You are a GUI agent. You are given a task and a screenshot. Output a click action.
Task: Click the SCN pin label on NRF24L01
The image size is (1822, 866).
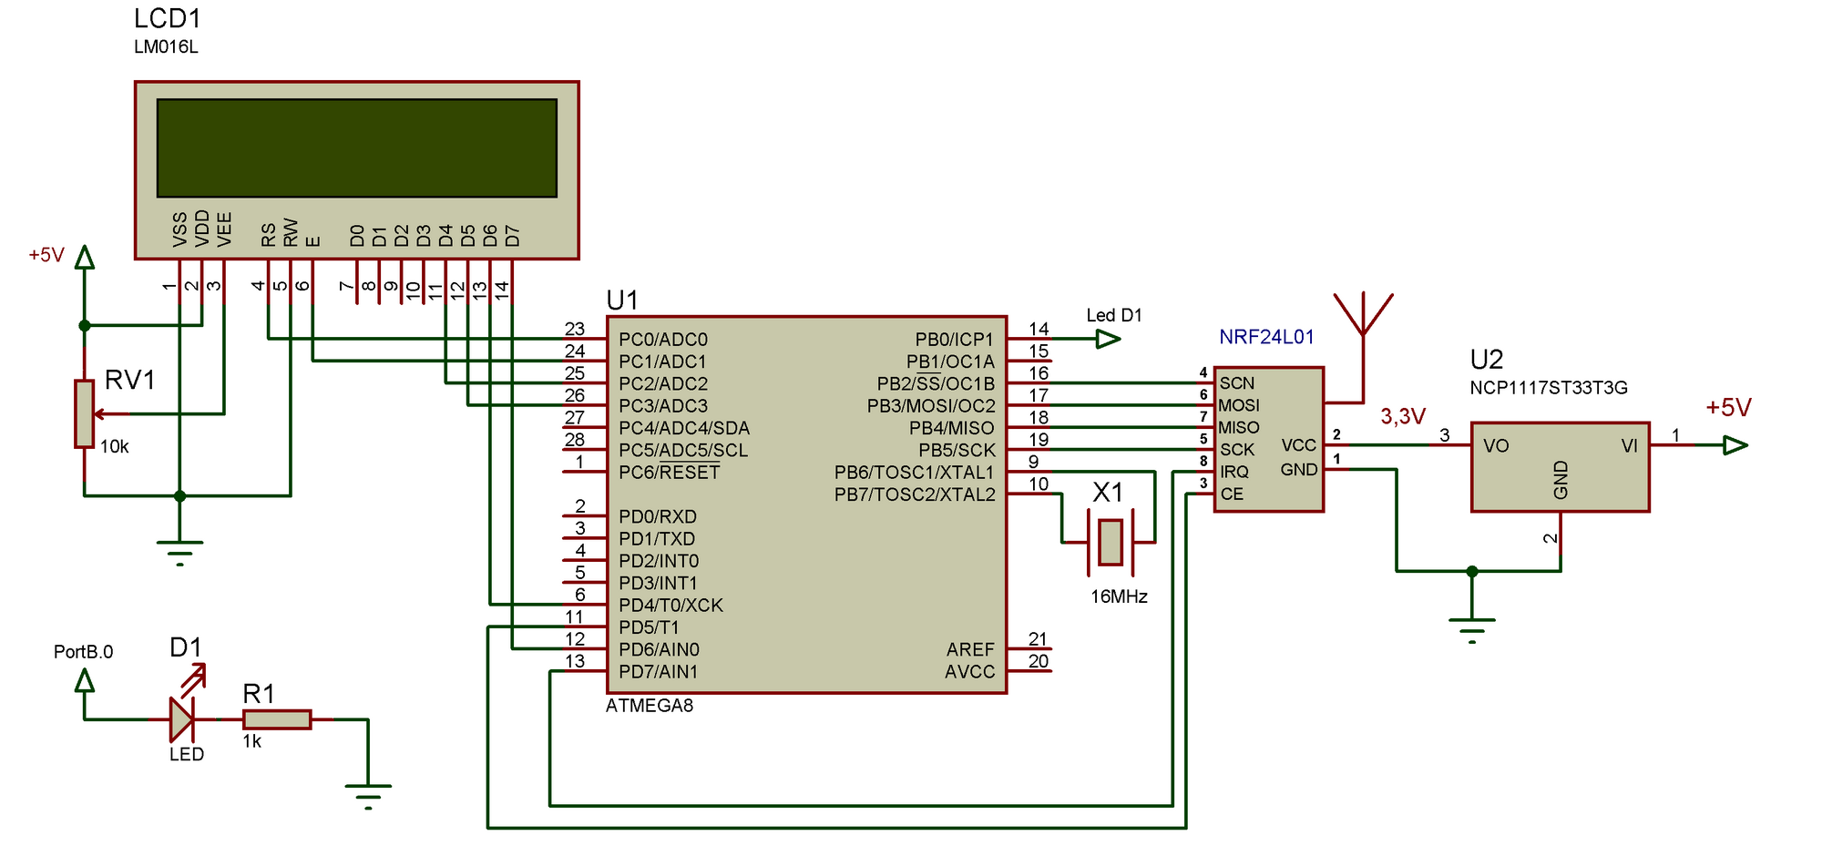[1237, 383]
